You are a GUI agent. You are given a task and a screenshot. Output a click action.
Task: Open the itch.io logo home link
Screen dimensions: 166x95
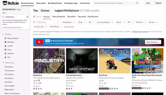(x=11, y=3)
